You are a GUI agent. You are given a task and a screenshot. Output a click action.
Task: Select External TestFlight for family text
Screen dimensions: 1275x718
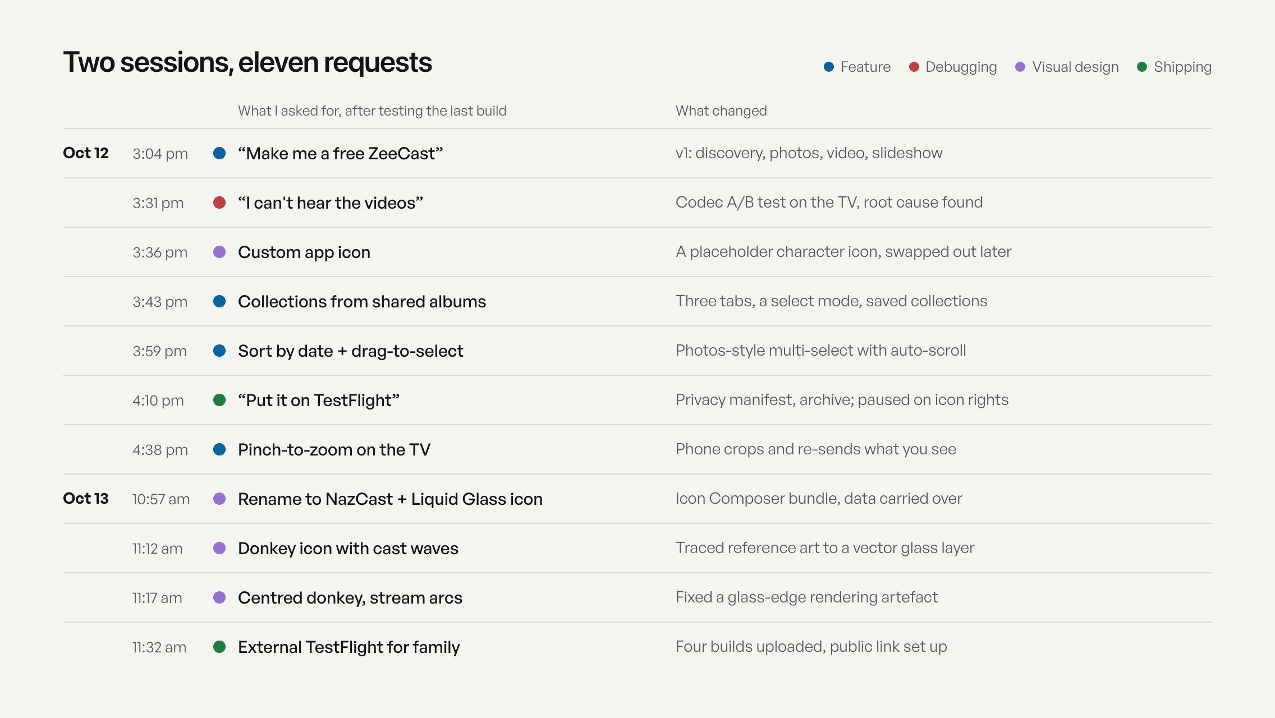point(349,647)
